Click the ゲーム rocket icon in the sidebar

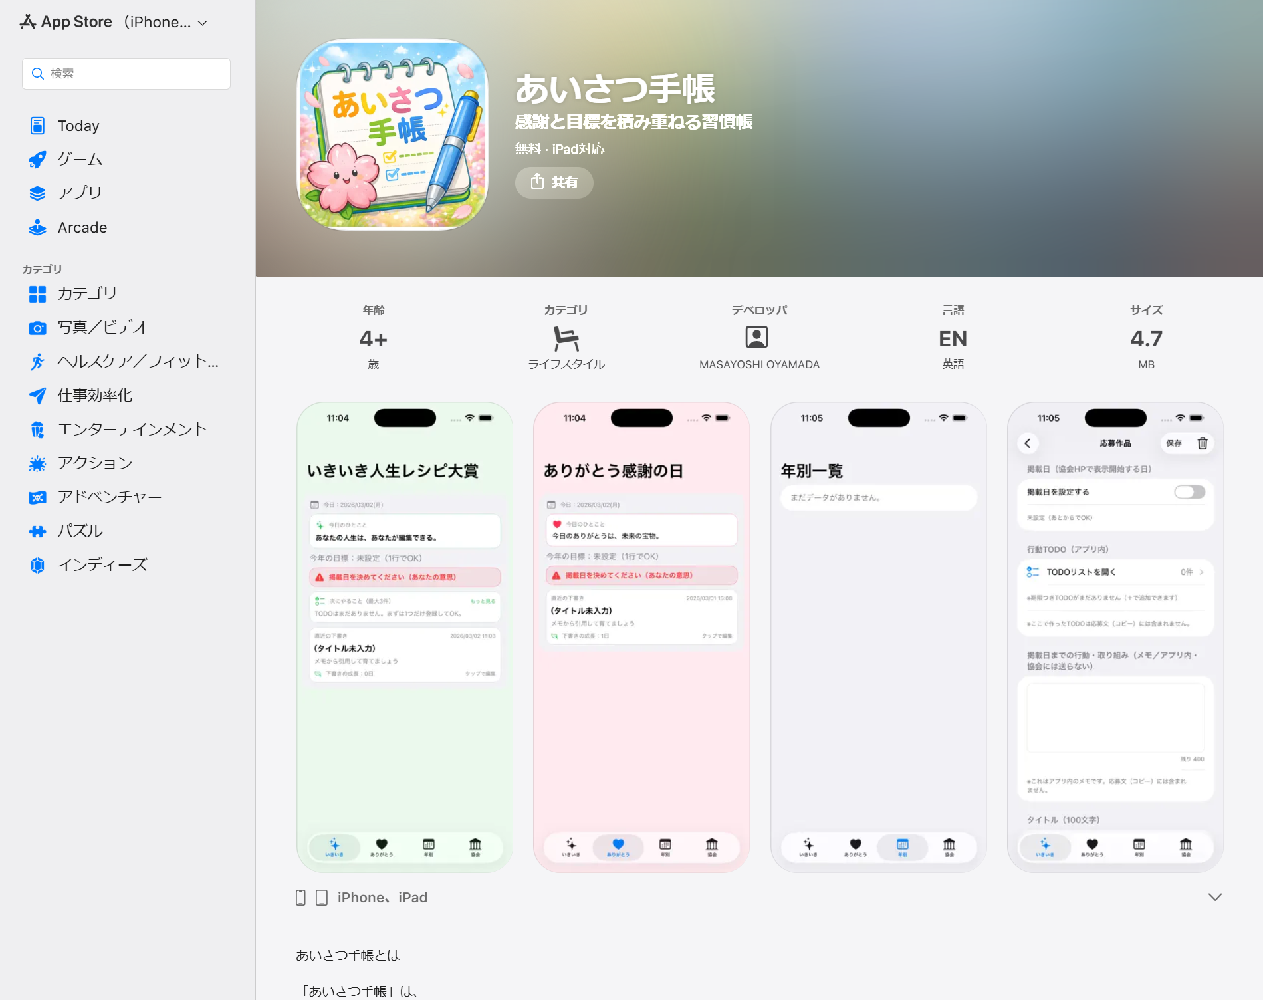pos(38,159)
